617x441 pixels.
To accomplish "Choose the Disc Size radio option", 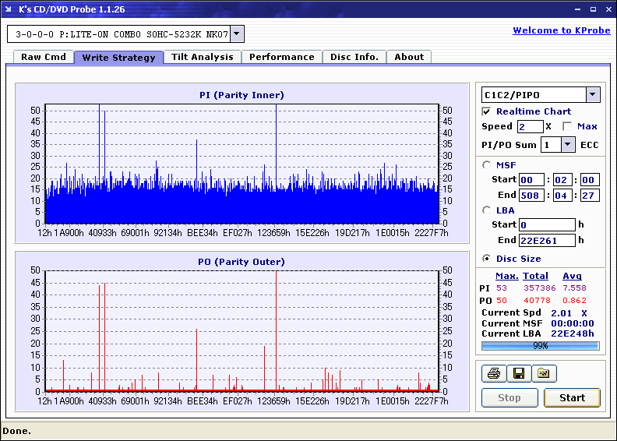I will [x=487, y=259].
